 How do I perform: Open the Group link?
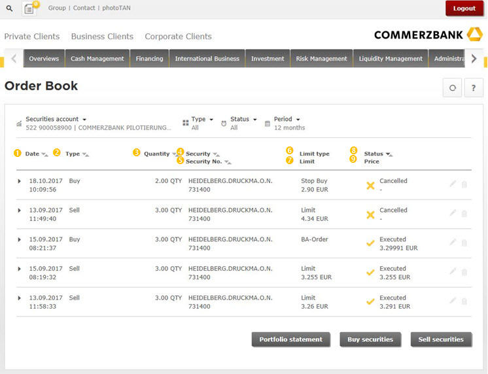tap(57, 8)
